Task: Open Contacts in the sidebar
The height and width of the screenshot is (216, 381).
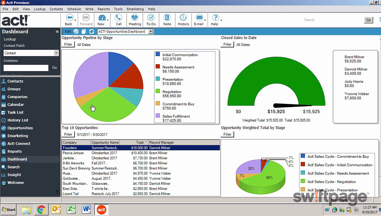Action: (15, 81)
